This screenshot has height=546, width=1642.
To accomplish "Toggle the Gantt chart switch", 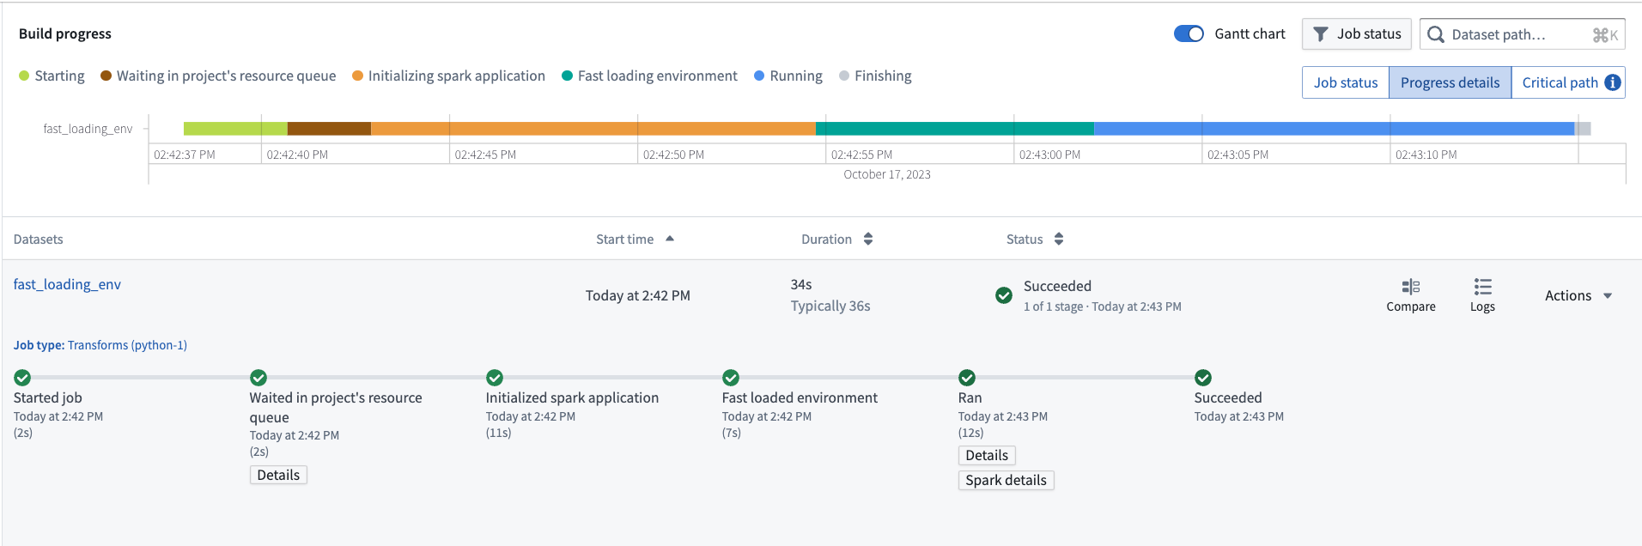I will (1189, 33).
